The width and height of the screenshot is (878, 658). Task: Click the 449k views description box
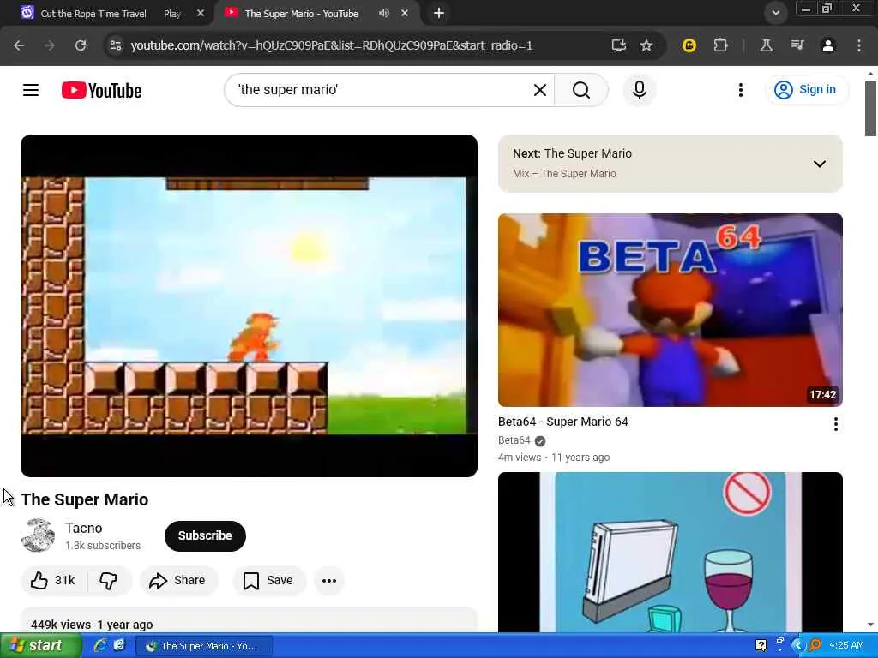(x=249, y=620)
